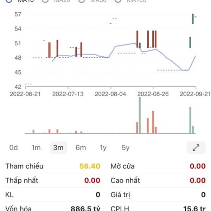211x211 pixels.
Task: Select the MA100 moving average radio button
Action: coord(118,1)
